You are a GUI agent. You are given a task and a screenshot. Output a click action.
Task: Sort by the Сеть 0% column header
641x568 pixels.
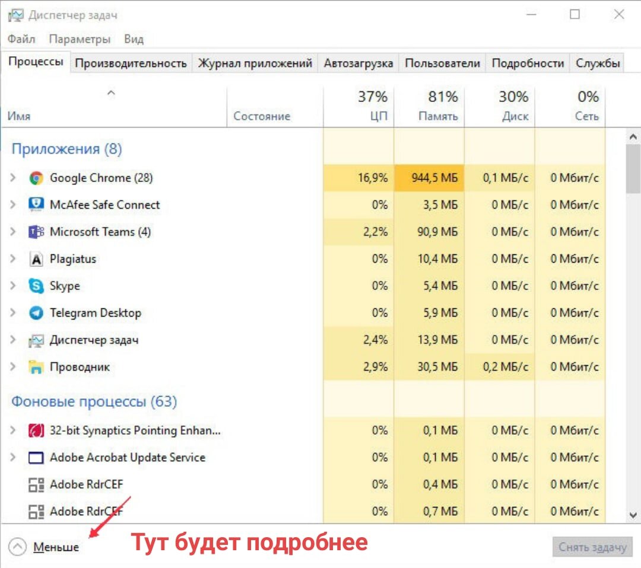570,107
